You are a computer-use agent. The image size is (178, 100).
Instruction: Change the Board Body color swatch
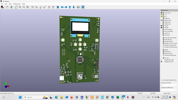[x=162, y=13]
